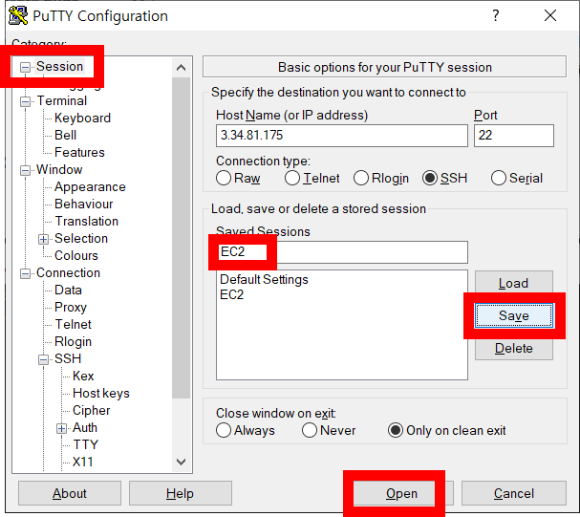Open the X11 settings category

point(83,462)
